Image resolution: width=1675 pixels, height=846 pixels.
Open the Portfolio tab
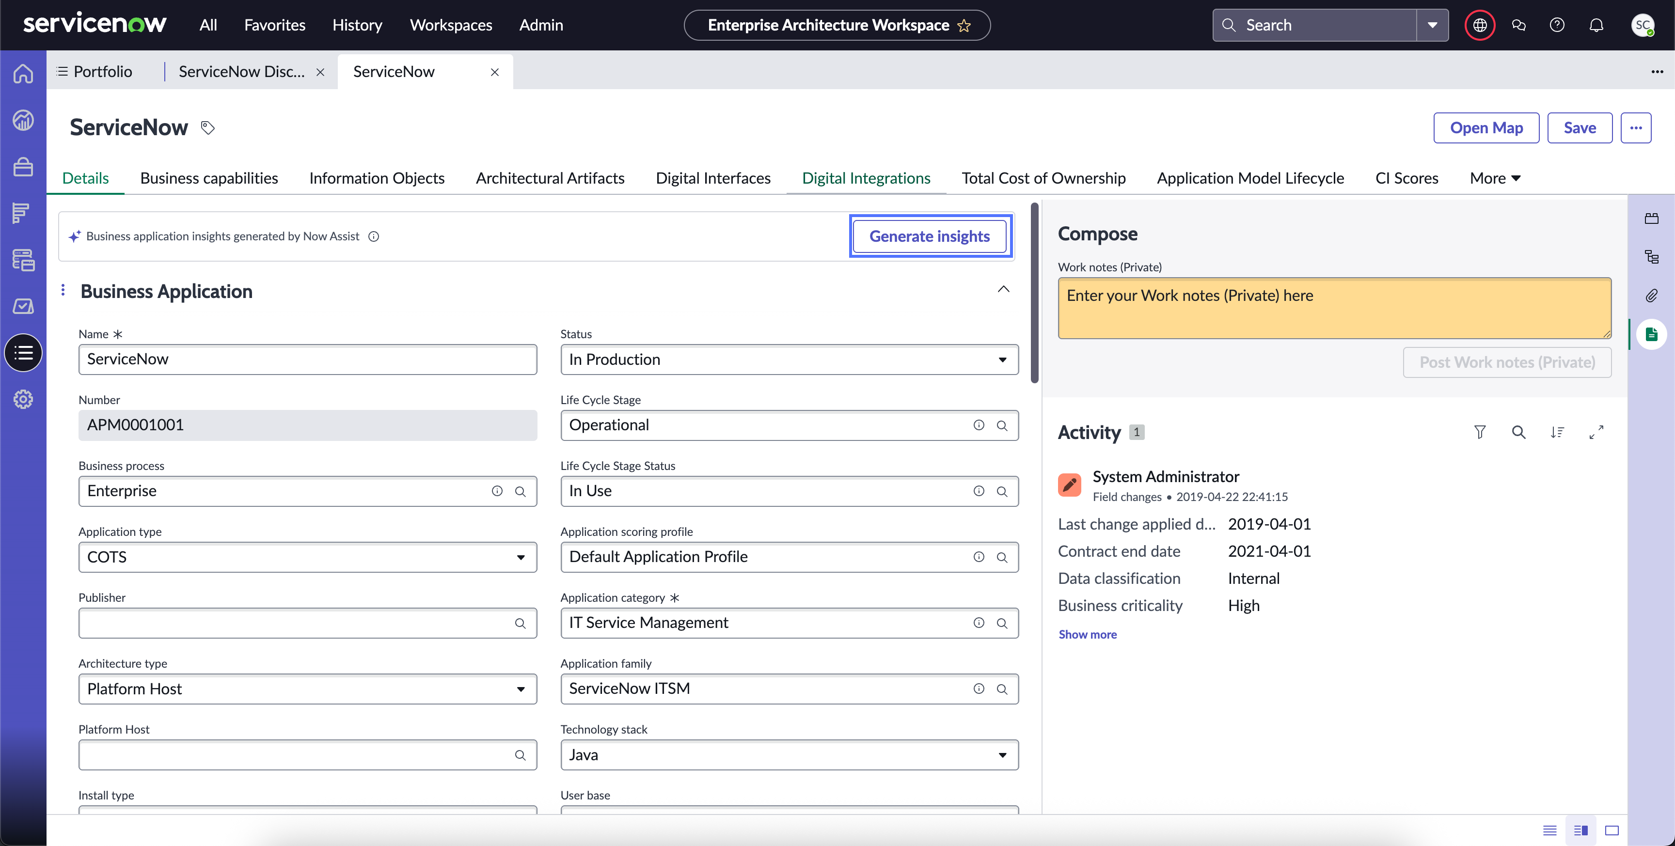(95, 72)
